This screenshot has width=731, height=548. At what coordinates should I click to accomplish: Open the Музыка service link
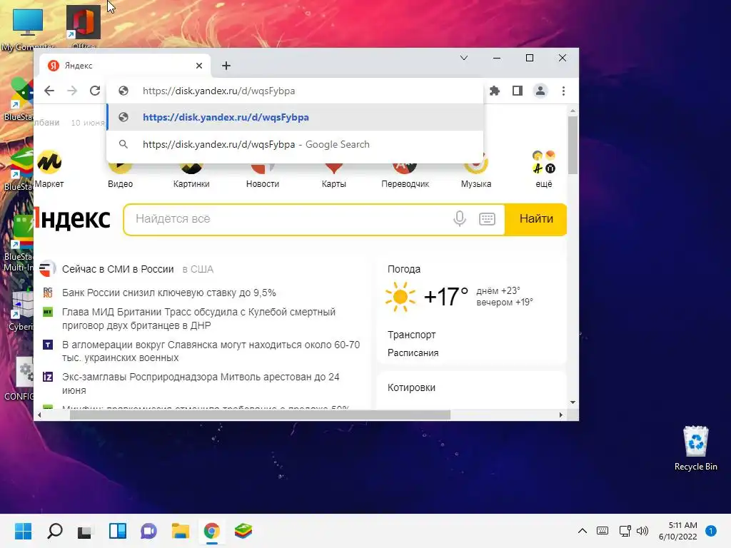coord(476,183)
